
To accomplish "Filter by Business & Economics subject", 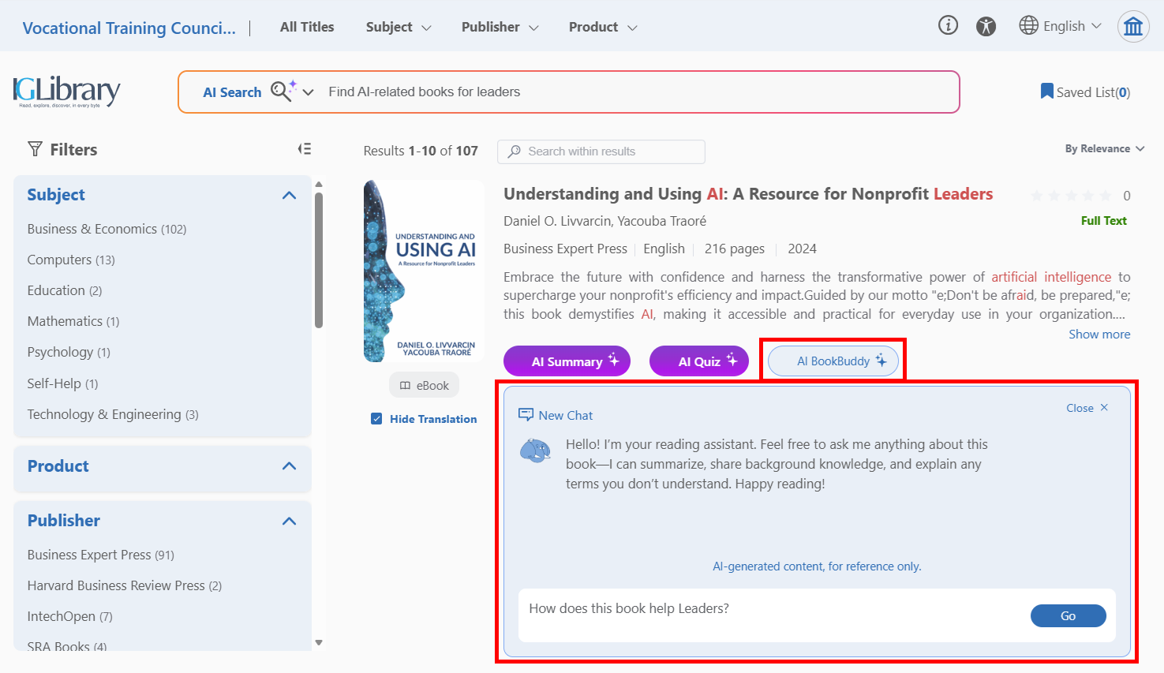I will click(x=107, y=230).
